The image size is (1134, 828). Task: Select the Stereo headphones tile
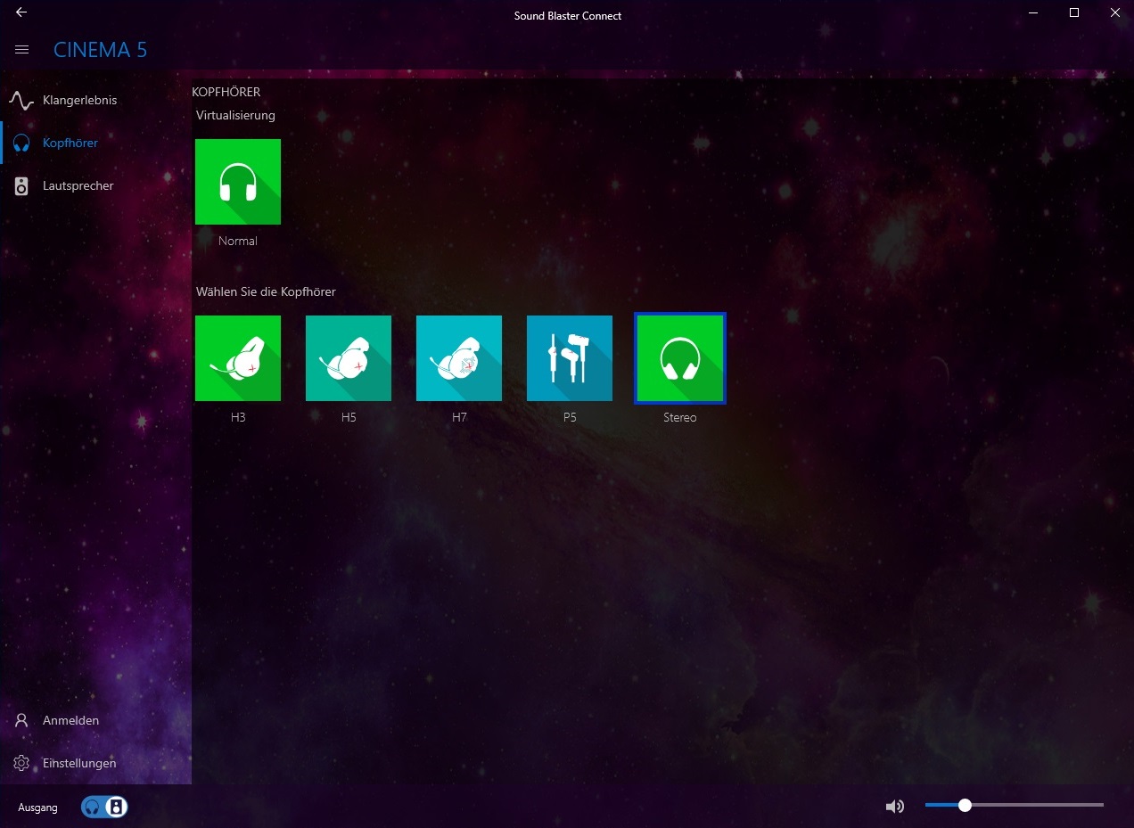pos(680,358)
